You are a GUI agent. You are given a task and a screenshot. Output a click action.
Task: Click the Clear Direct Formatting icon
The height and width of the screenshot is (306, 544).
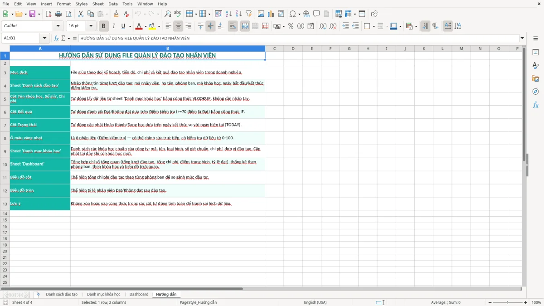[x=126, y=14]
